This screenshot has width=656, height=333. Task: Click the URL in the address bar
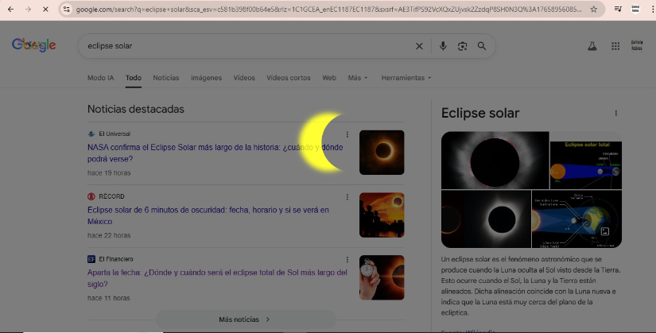328,10
